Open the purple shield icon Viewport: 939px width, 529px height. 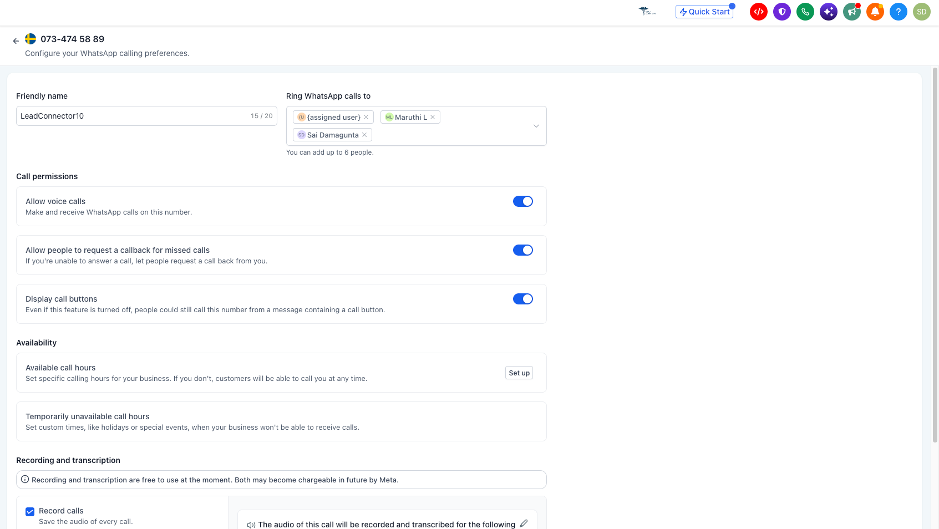tap(782, 12)
